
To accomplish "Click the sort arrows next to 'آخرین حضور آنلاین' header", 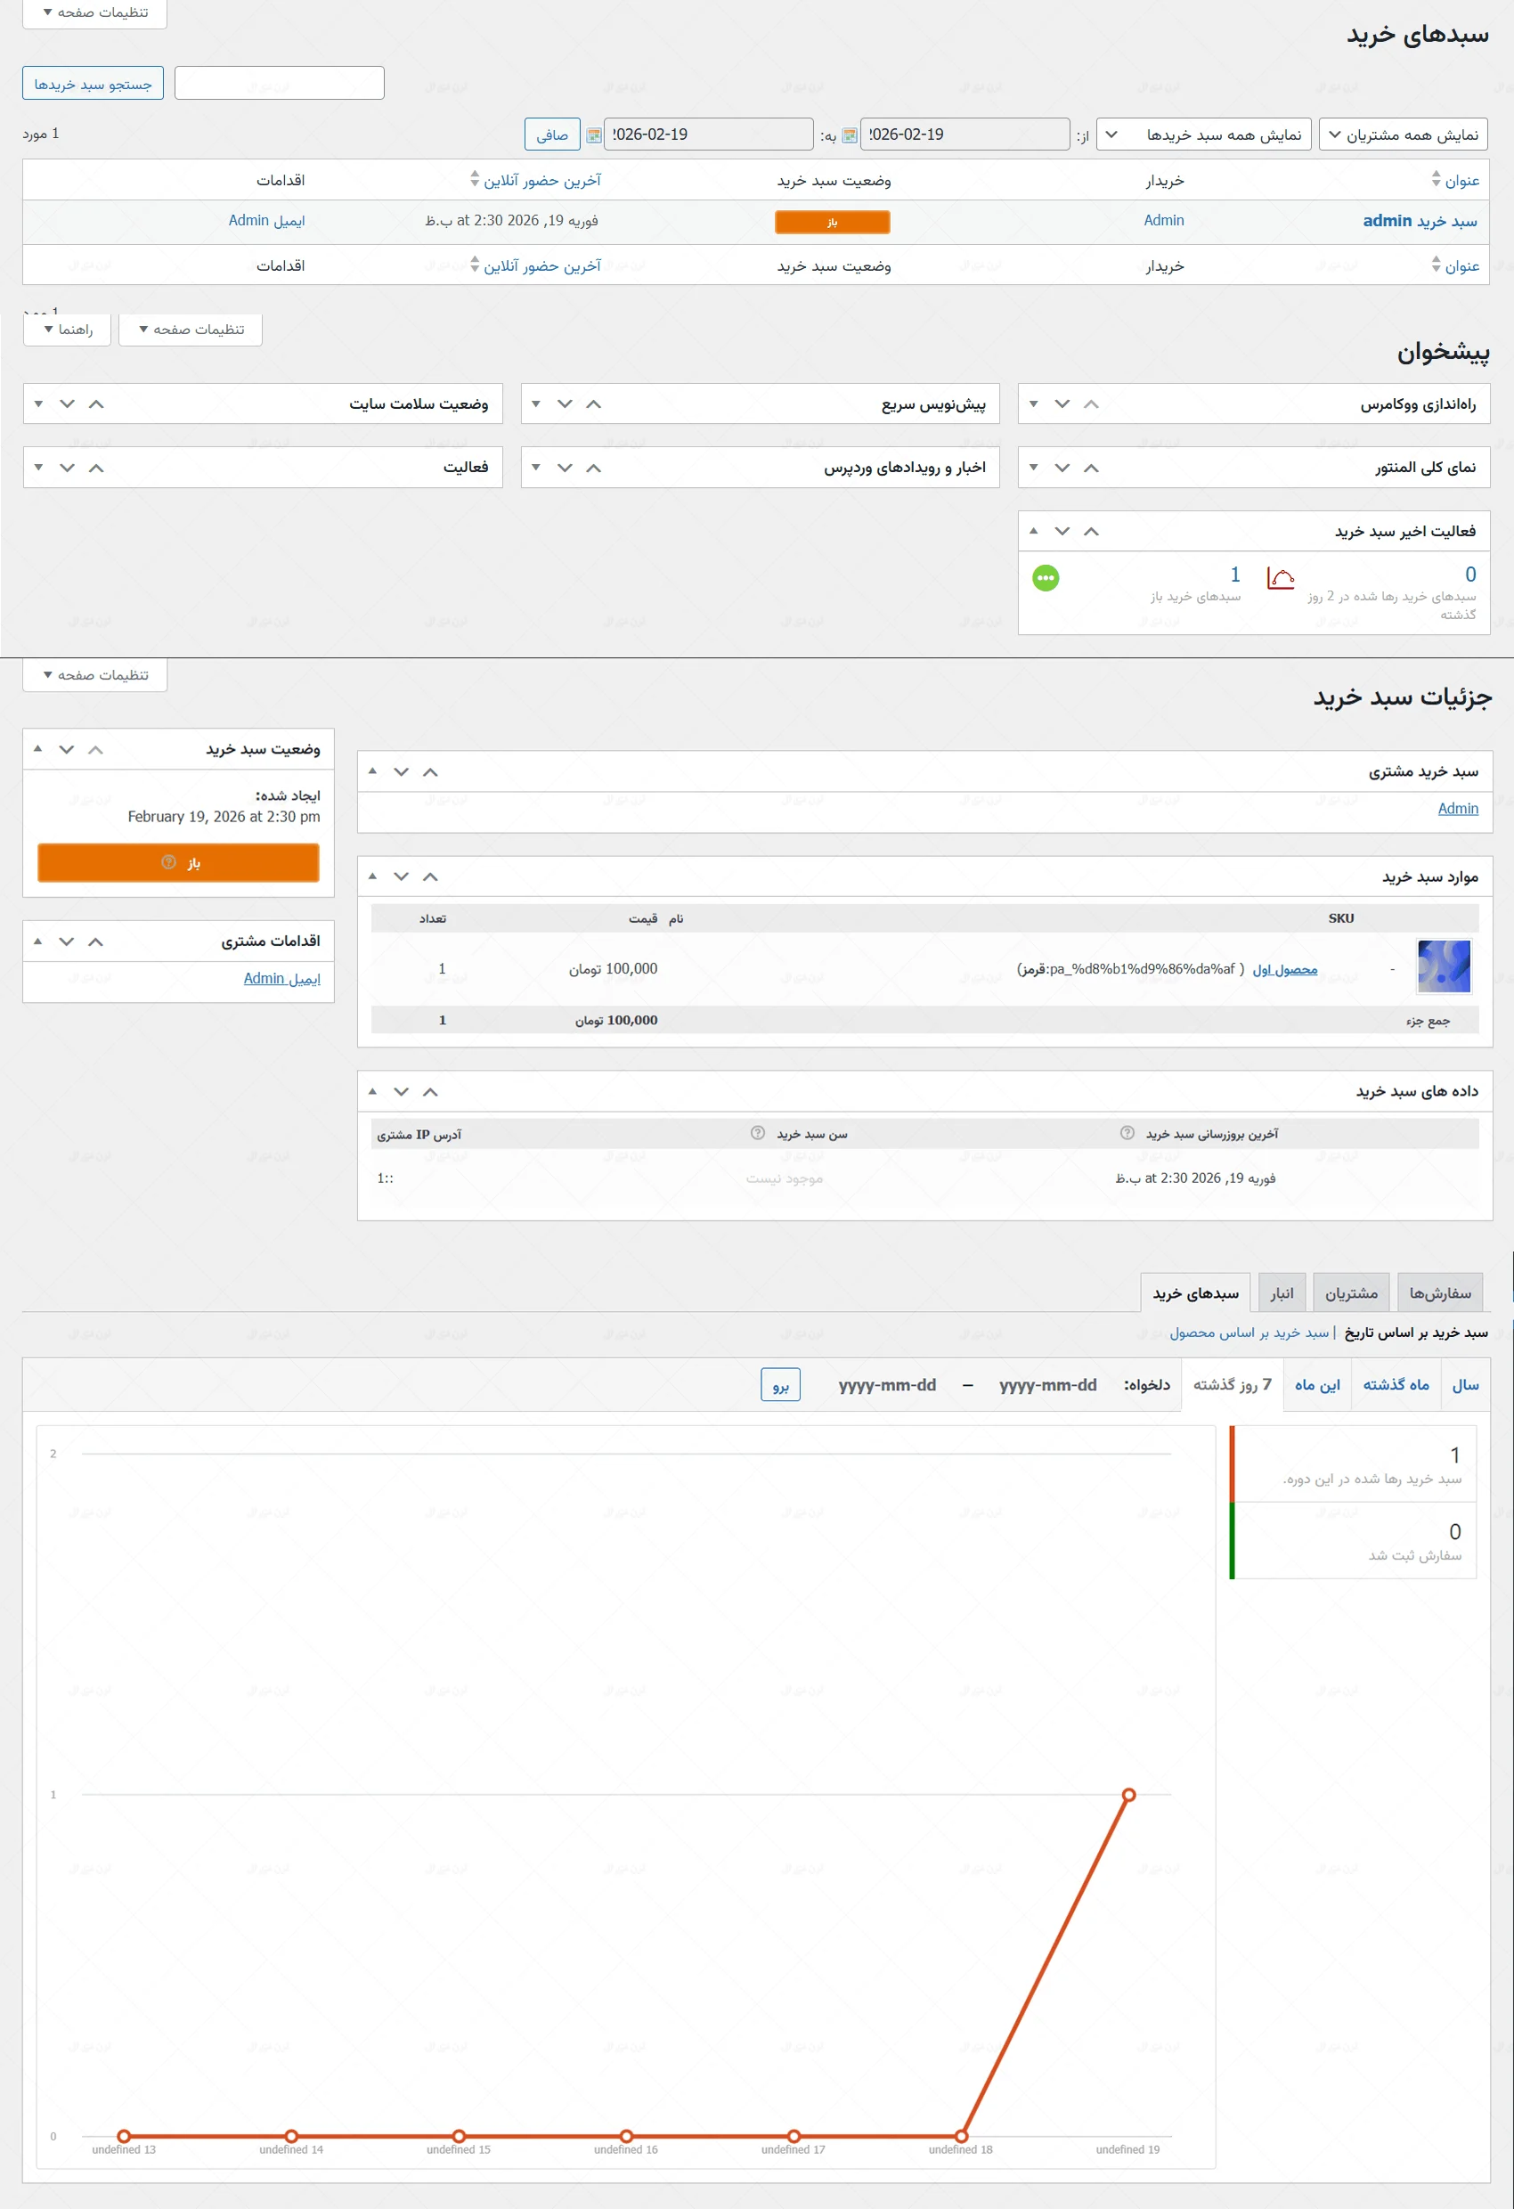I will 475,180.
